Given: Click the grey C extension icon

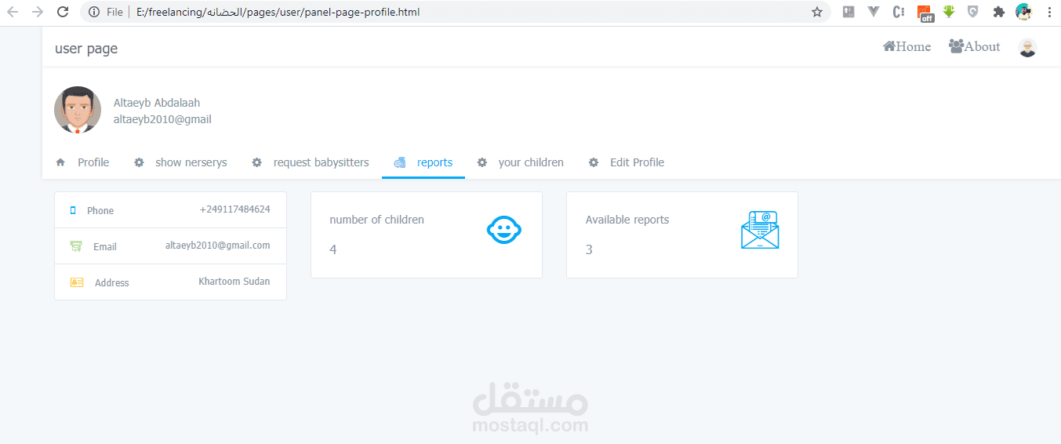Looking at the screenshot, I should point(899,12).
